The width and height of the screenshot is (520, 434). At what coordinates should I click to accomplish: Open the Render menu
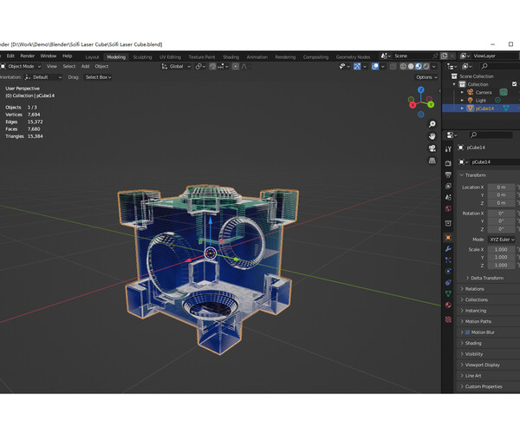coord(27,56)
